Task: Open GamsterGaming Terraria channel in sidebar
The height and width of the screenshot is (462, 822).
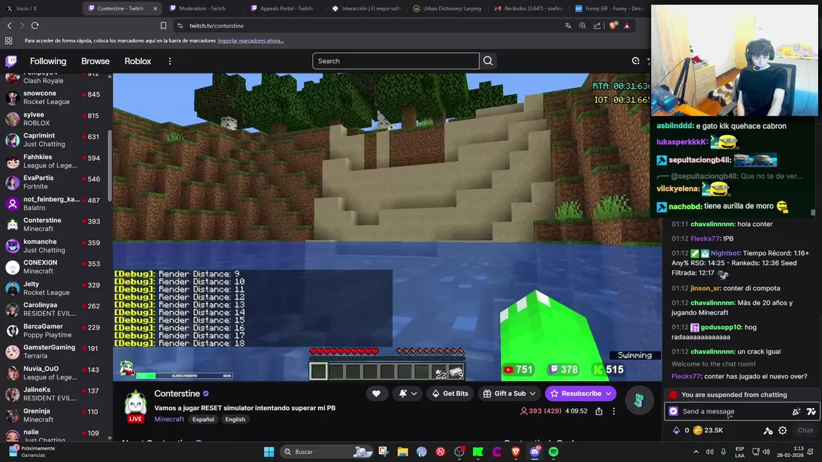Action: (x=57, y=352)
